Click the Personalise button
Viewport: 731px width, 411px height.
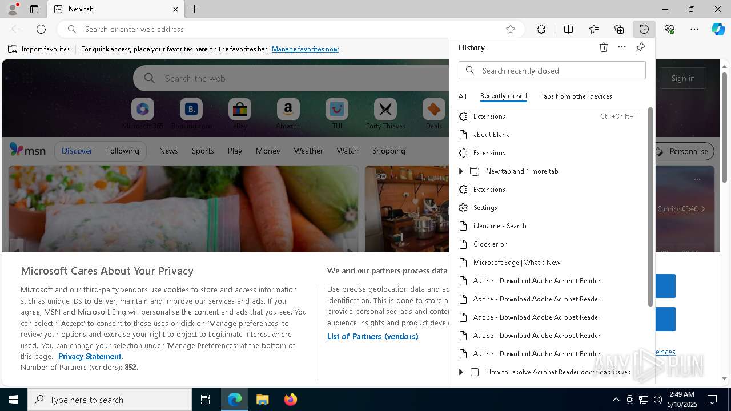point(682,151)
